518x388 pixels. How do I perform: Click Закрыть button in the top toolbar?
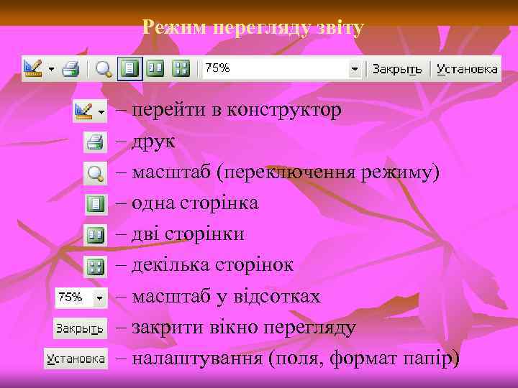[397, 69]
